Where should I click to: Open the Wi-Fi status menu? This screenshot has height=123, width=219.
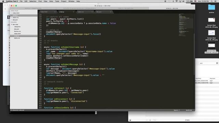[177, 1]
